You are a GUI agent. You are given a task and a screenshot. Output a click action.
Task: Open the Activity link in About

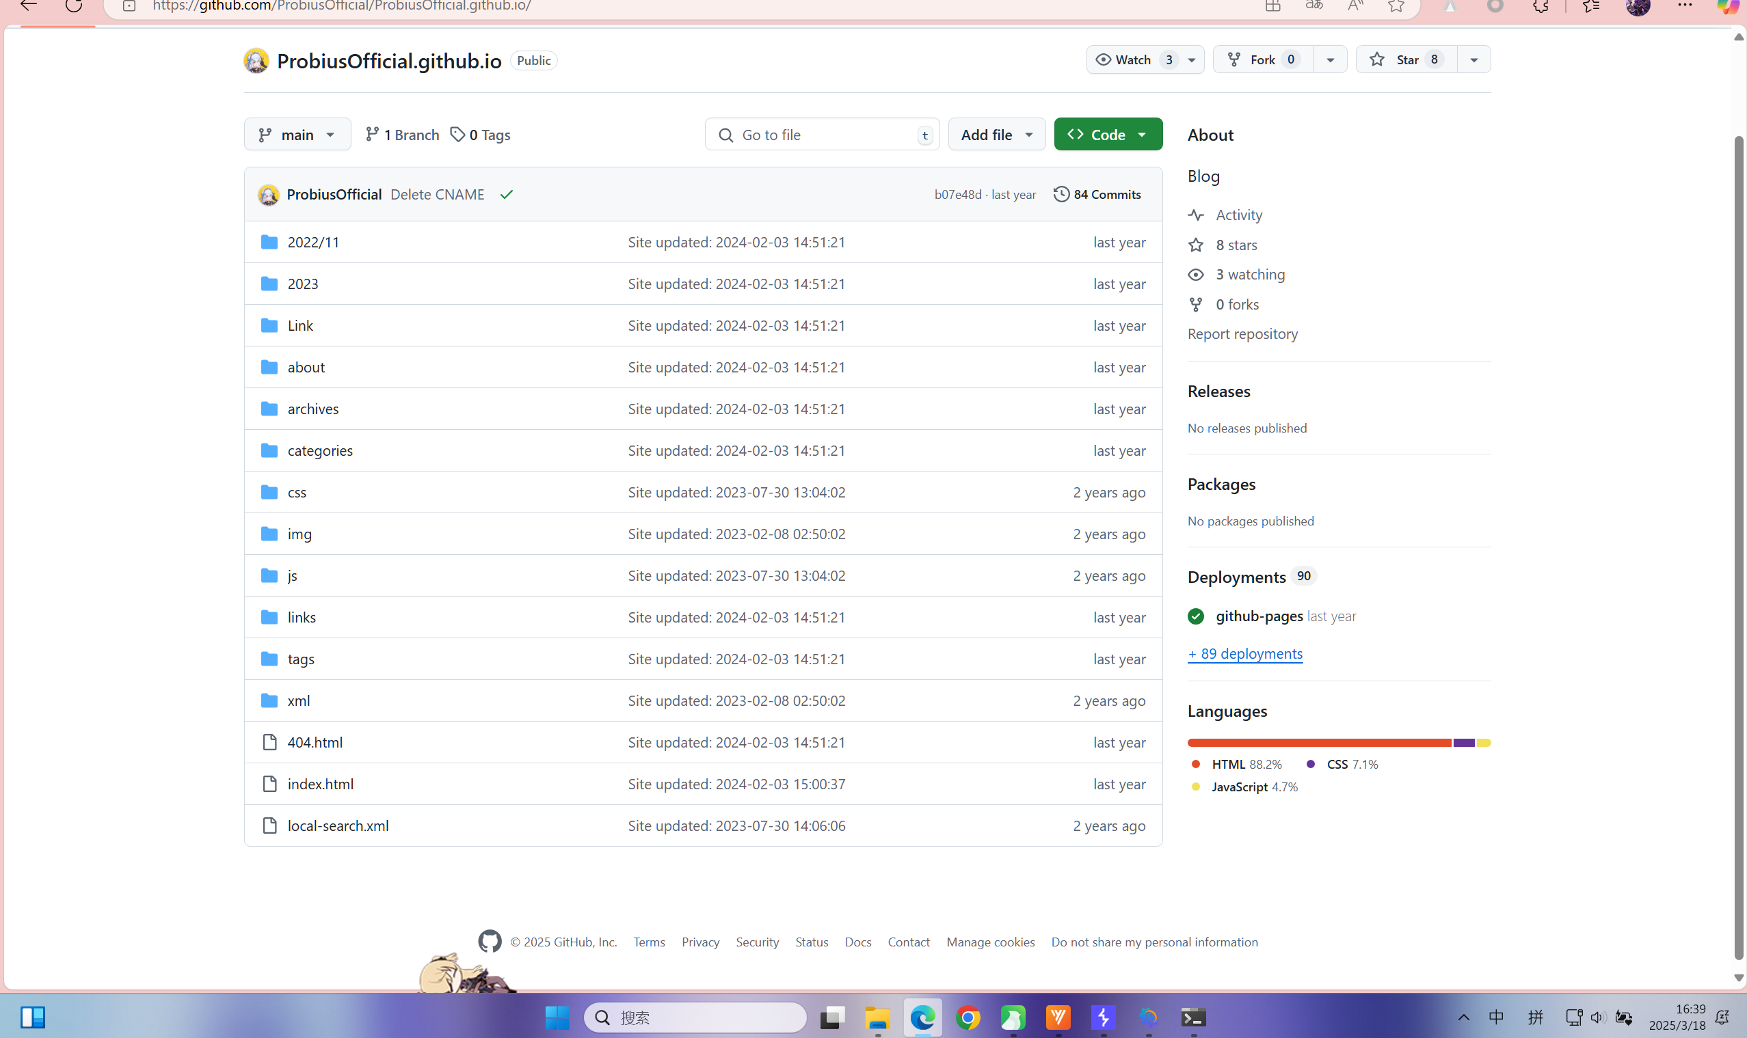point(1238,215)
